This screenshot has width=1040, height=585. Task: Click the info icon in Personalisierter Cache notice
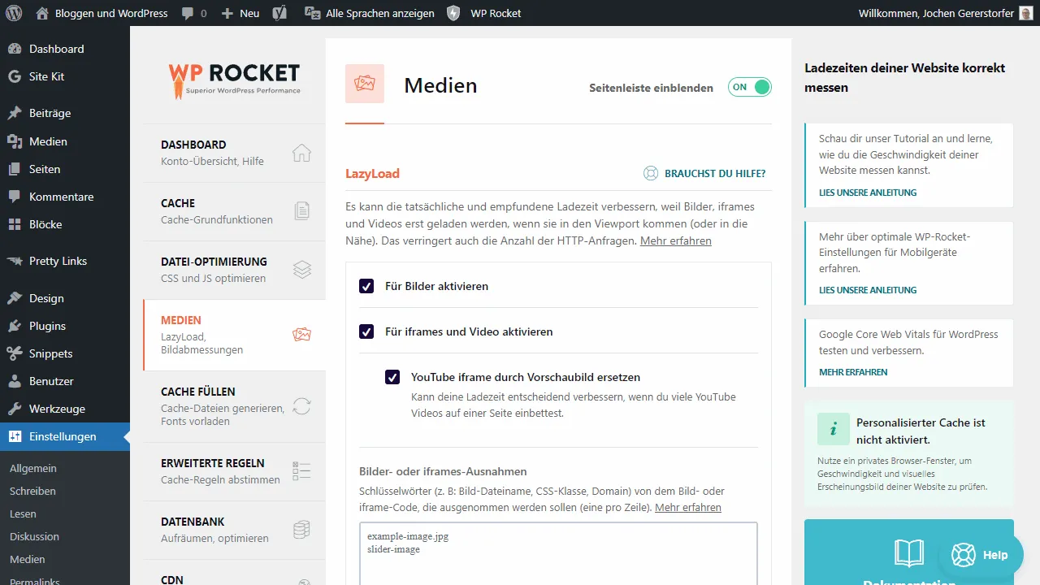click(x=833, y=428)
